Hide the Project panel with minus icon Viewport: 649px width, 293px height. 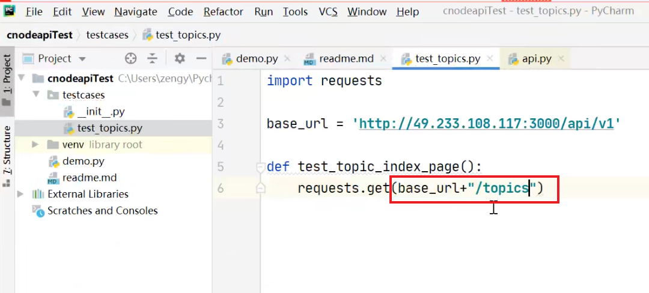click(x=201, y=59)
